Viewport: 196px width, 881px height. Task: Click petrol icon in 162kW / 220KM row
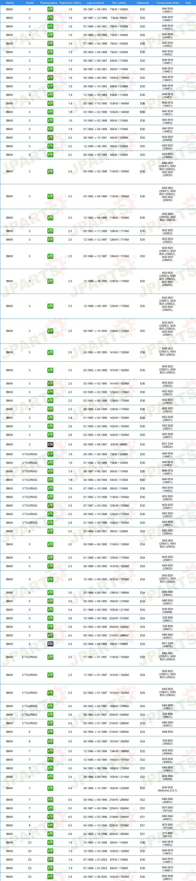coord(50,788)
